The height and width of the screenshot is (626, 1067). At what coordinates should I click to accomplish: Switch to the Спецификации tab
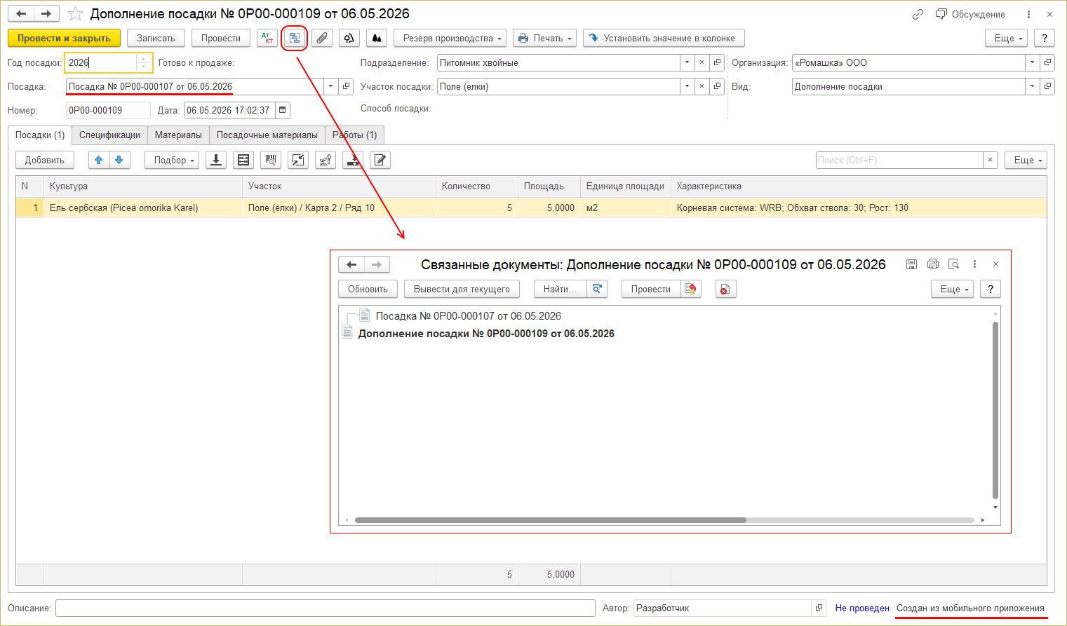[x=109, y=135]
